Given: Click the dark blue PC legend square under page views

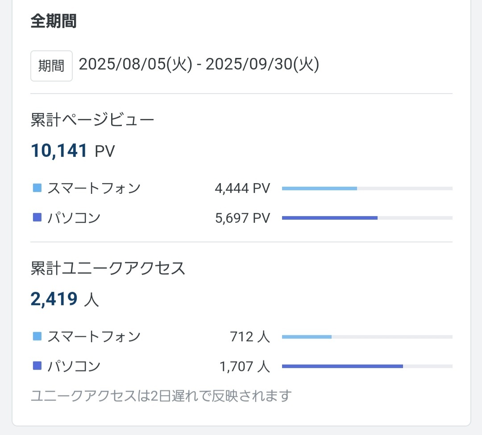Looking at the screenshot, I should (37, 218).
